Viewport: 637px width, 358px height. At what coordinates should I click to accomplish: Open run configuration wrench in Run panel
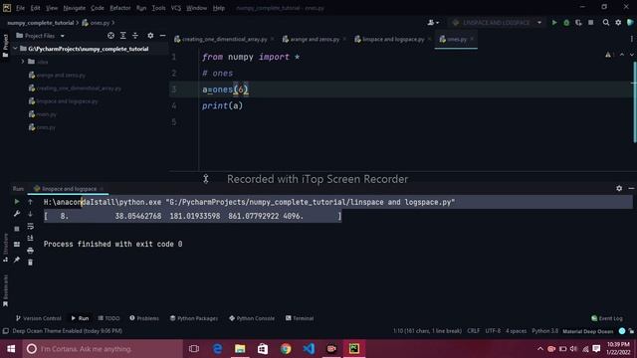pos(17,214)
